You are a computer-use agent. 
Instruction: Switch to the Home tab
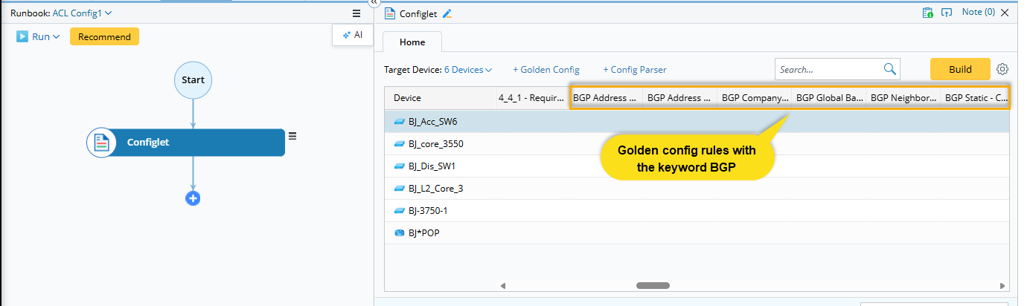coord(412,42)
